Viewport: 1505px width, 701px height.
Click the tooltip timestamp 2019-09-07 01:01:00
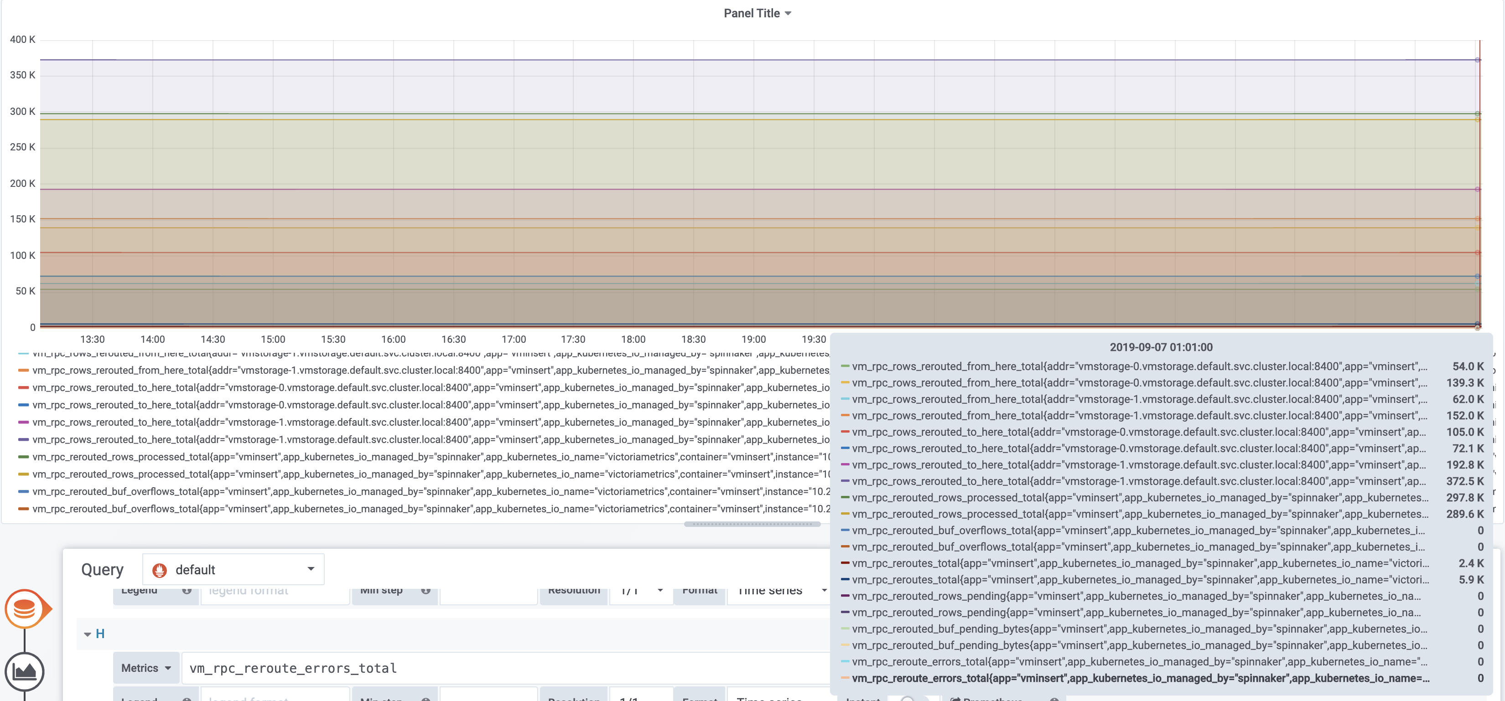[1161, 347]
